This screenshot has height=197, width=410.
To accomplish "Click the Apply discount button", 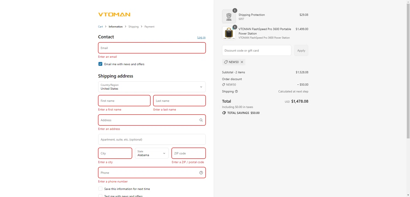I will pyautogui.click(x=301, y=50).
